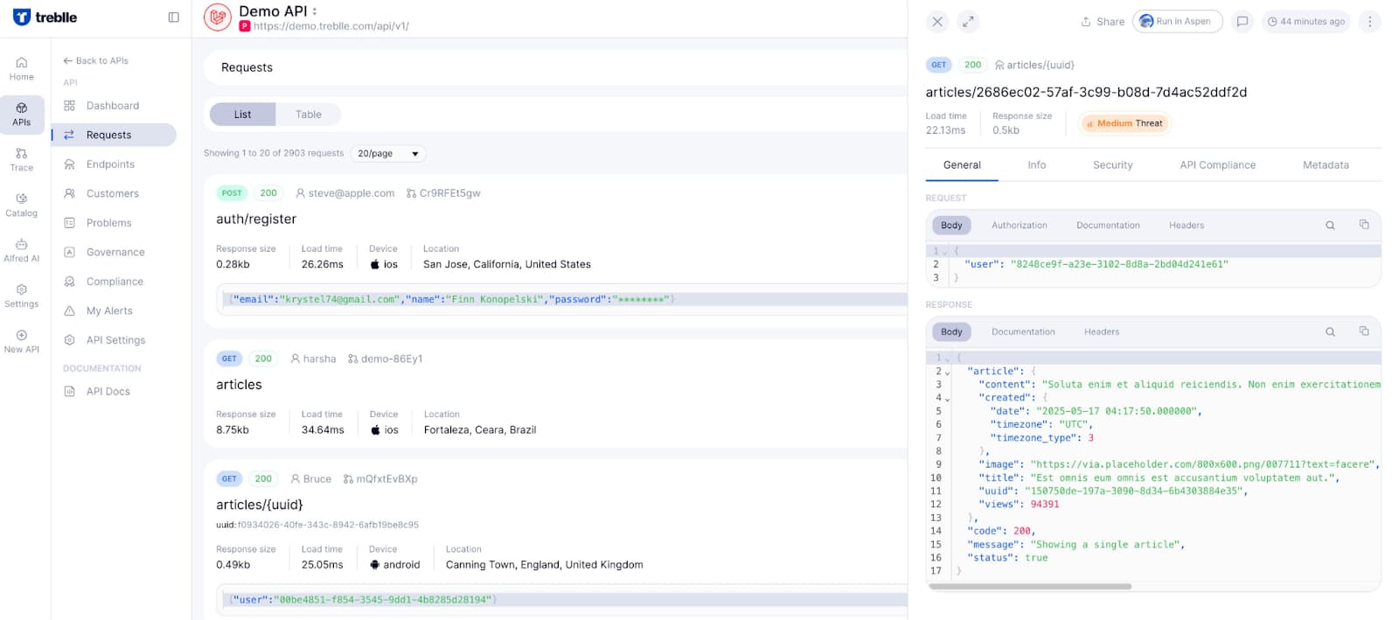Search in response body
Screen dimensions: 1399x620
coord(1330,332)
